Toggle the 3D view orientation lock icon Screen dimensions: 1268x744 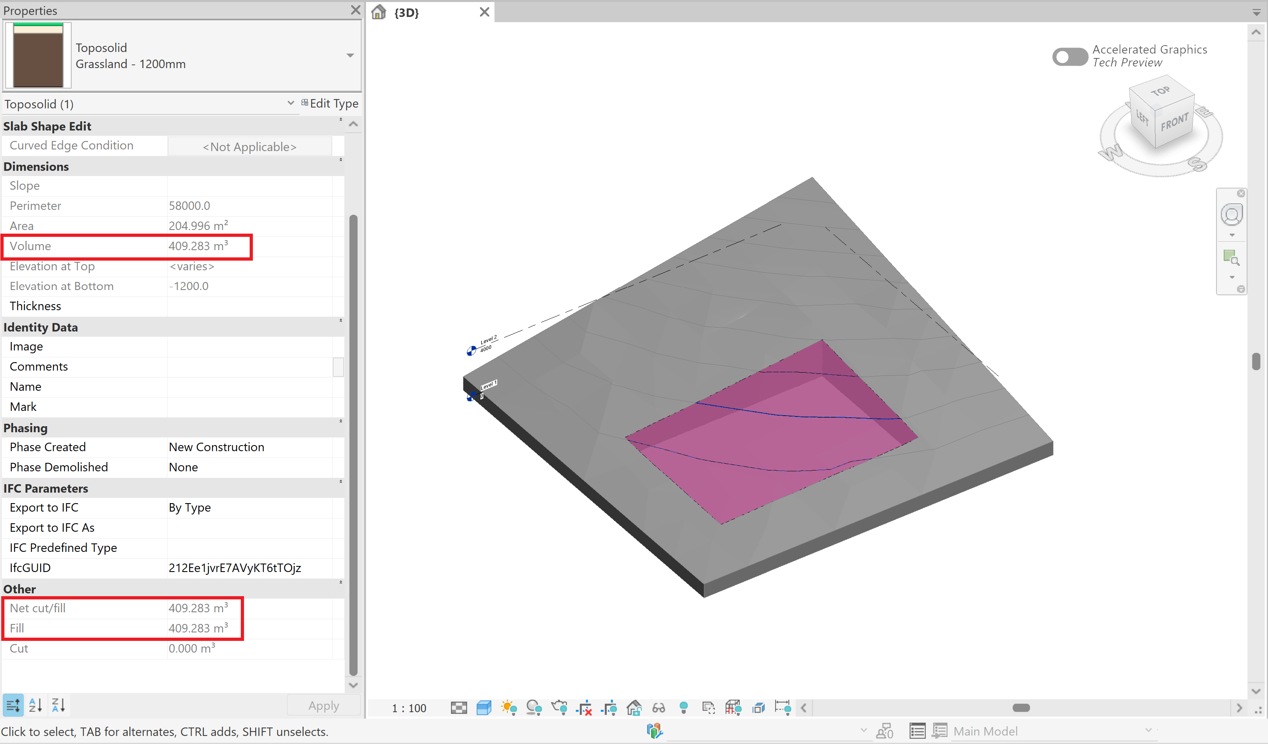pos(634,708)
